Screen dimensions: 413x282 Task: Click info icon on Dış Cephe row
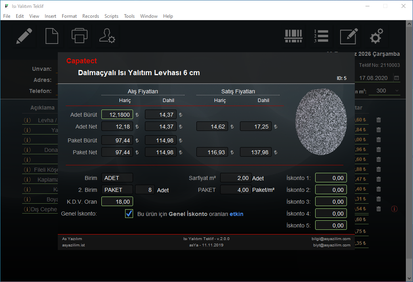pyautogui.click(x=27, y=209)
